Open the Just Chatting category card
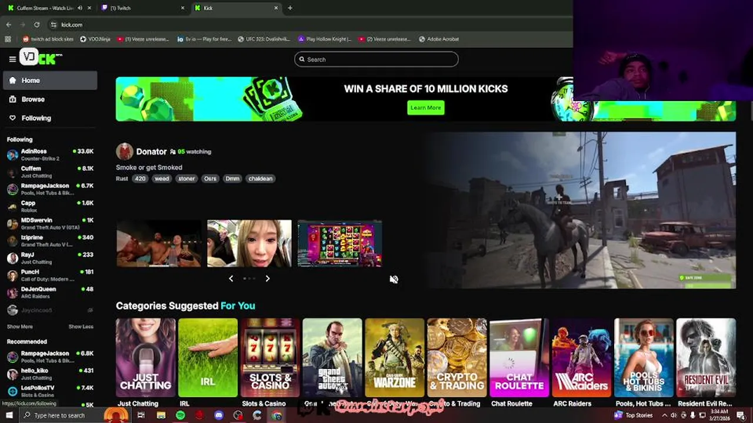753x423 pixels. click(145, 358)
